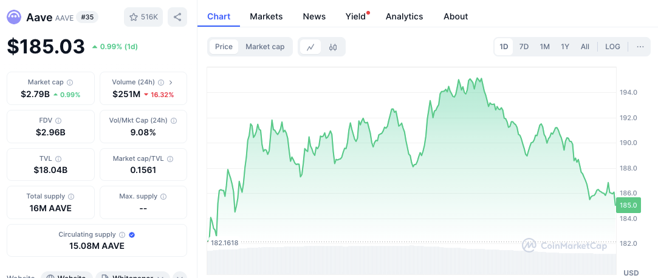Click the 0.1561 Market cap/TVL value

pyautogui.click(x=143, y=170)
